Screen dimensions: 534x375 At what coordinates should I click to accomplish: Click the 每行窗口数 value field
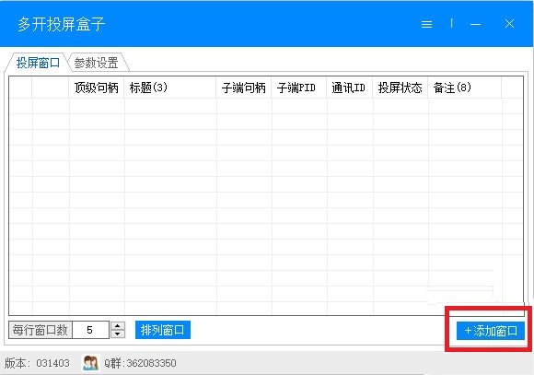[90, 330]
